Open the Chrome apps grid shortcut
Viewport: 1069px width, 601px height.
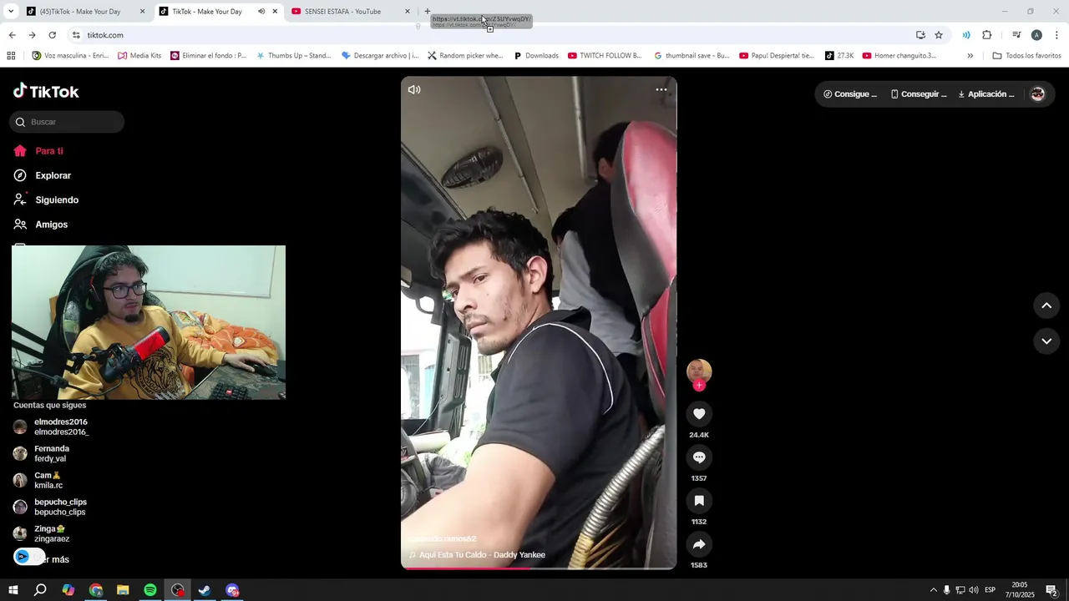[11, 56]
